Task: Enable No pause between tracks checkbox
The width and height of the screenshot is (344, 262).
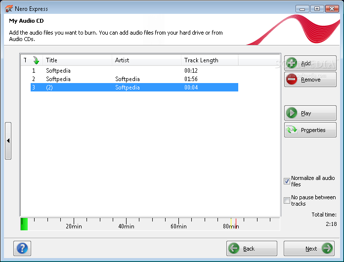Action: pos(287,200)
